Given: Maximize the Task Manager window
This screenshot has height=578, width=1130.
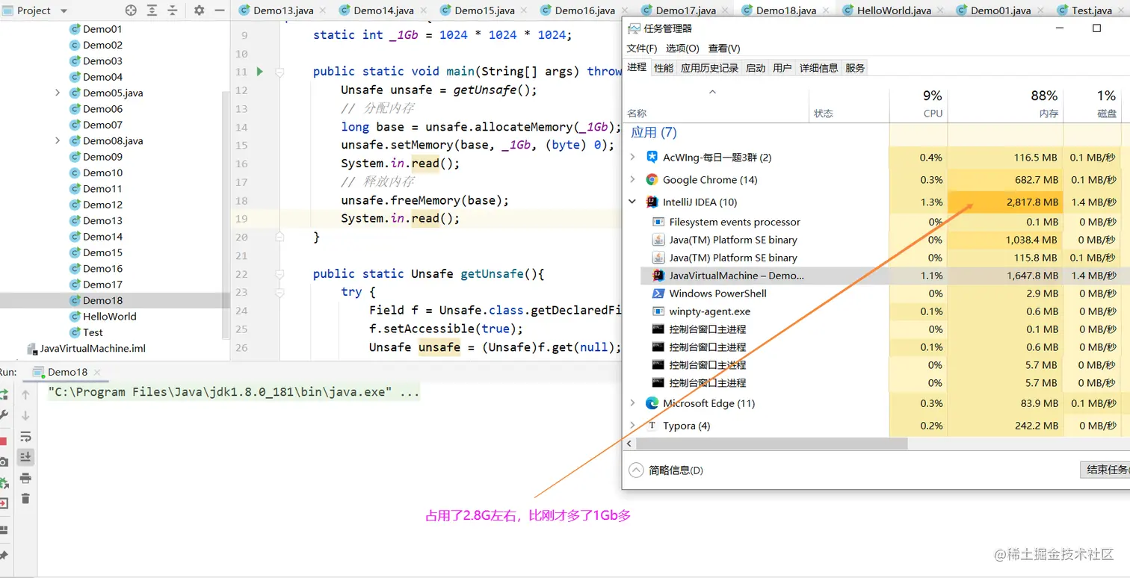Looking at the screenshot, I should point(1096,28).
